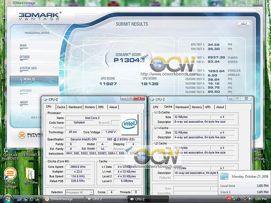Click the HELP button in 3DMark

click(x=244, y=24)
